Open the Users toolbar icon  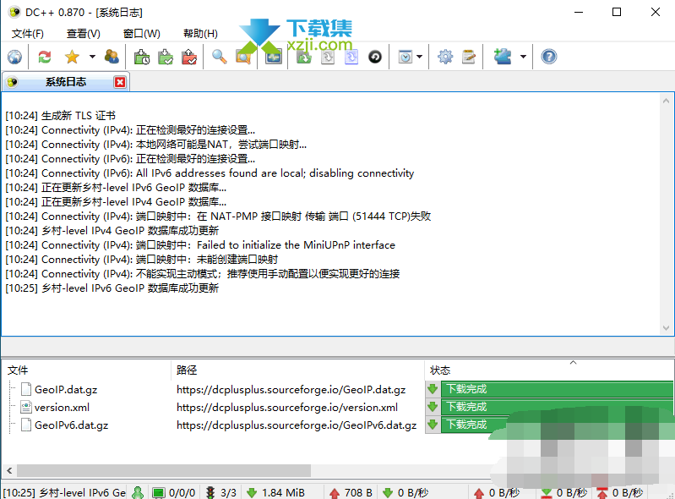click(x=112, y=57)
